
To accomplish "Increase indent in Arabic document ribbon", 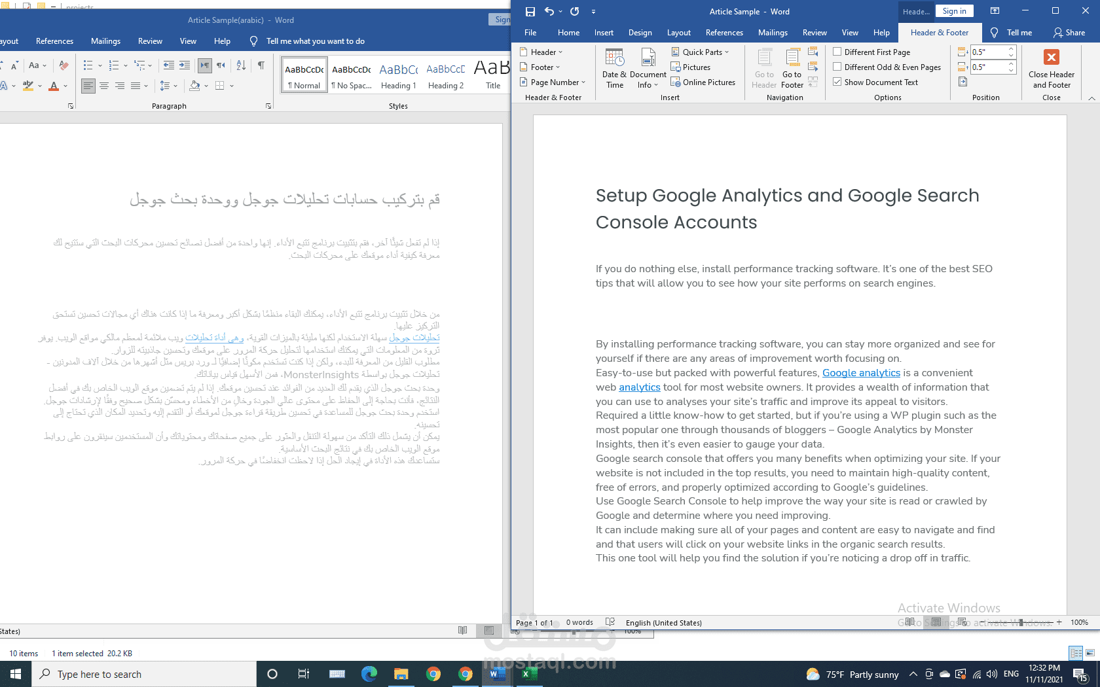I will [185, 65].
